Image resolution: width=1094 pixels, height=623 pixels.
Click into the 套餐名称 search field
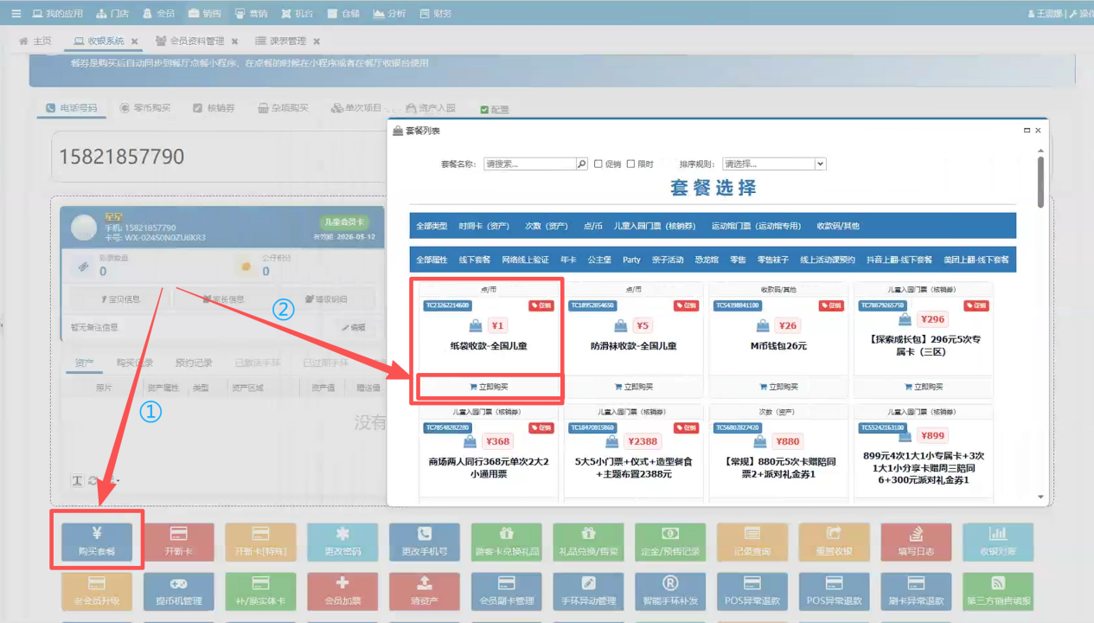point(529,164)
